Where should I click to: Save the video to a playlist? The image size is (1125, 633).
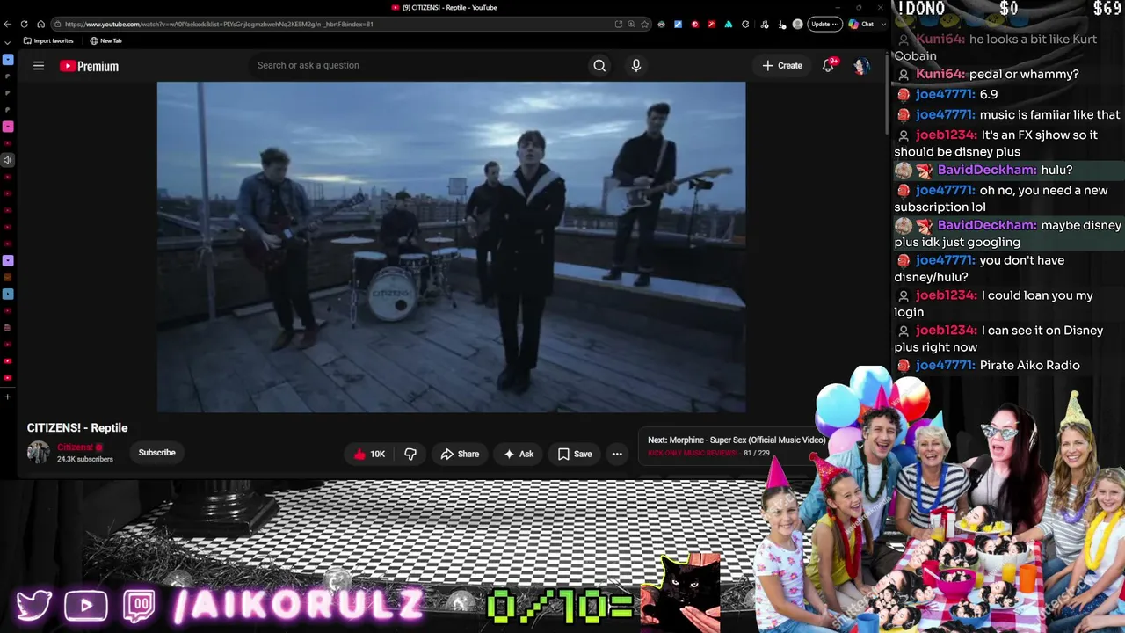pos(575,454)
